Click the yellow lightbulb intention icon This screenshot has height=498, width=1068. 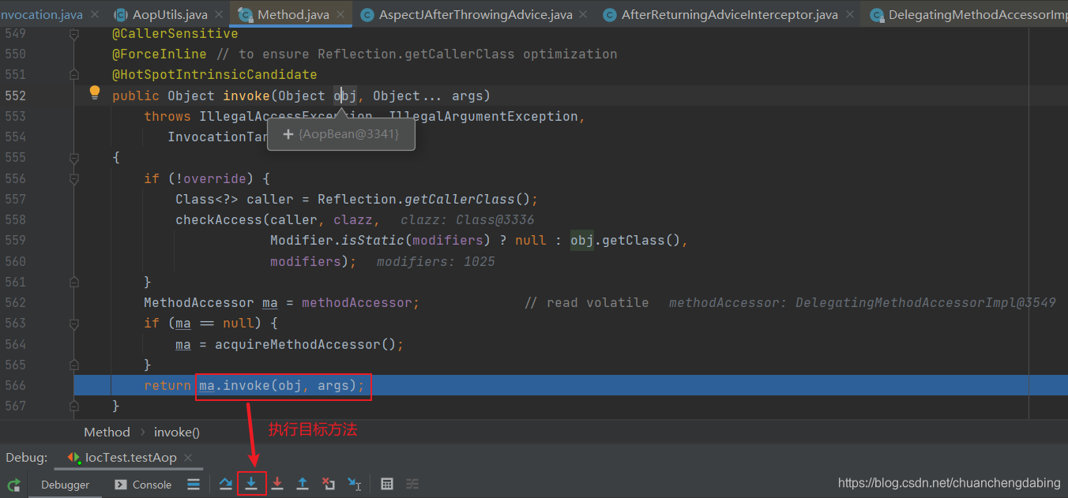coord(95,93)
